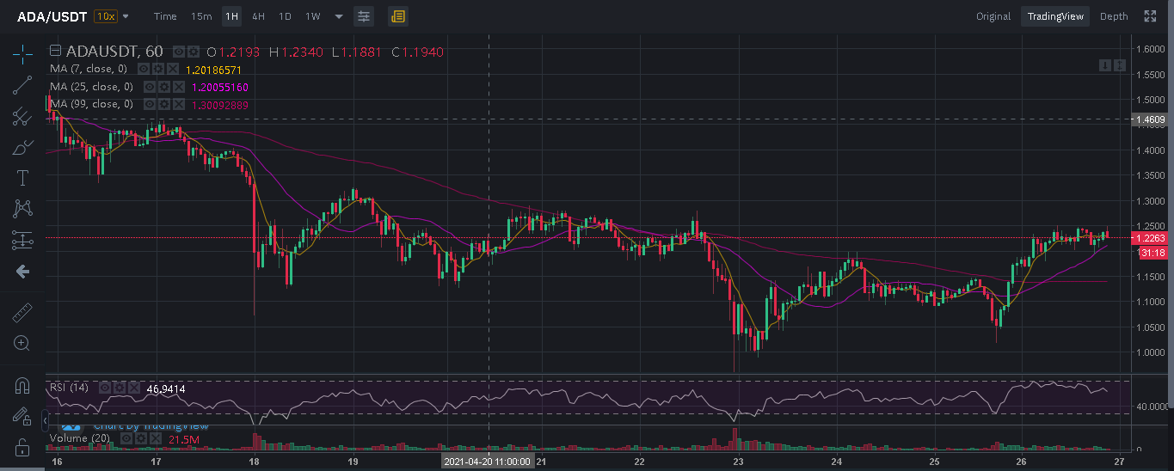
Task: Select the brush drawing tool
Action: pyautogui.click(x=22, y=147)
